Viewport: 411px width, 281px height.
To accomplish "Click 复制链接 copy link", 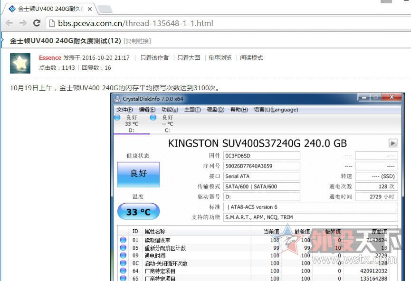I will tap(137, 41).
